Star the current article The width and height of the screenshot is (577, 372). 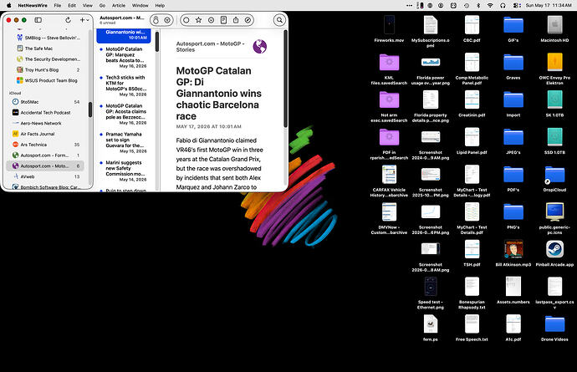pyautogui.click(x=199, y=20)
